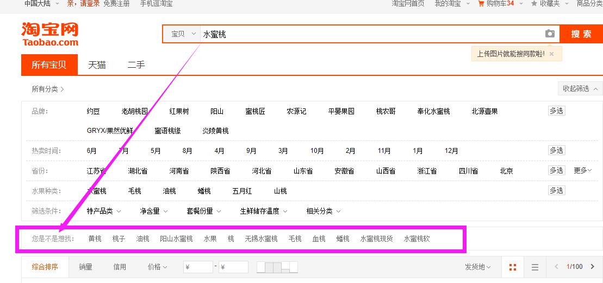Filter by province 四川省
Viewport: 603px width, 283px height.
point(468,171)
